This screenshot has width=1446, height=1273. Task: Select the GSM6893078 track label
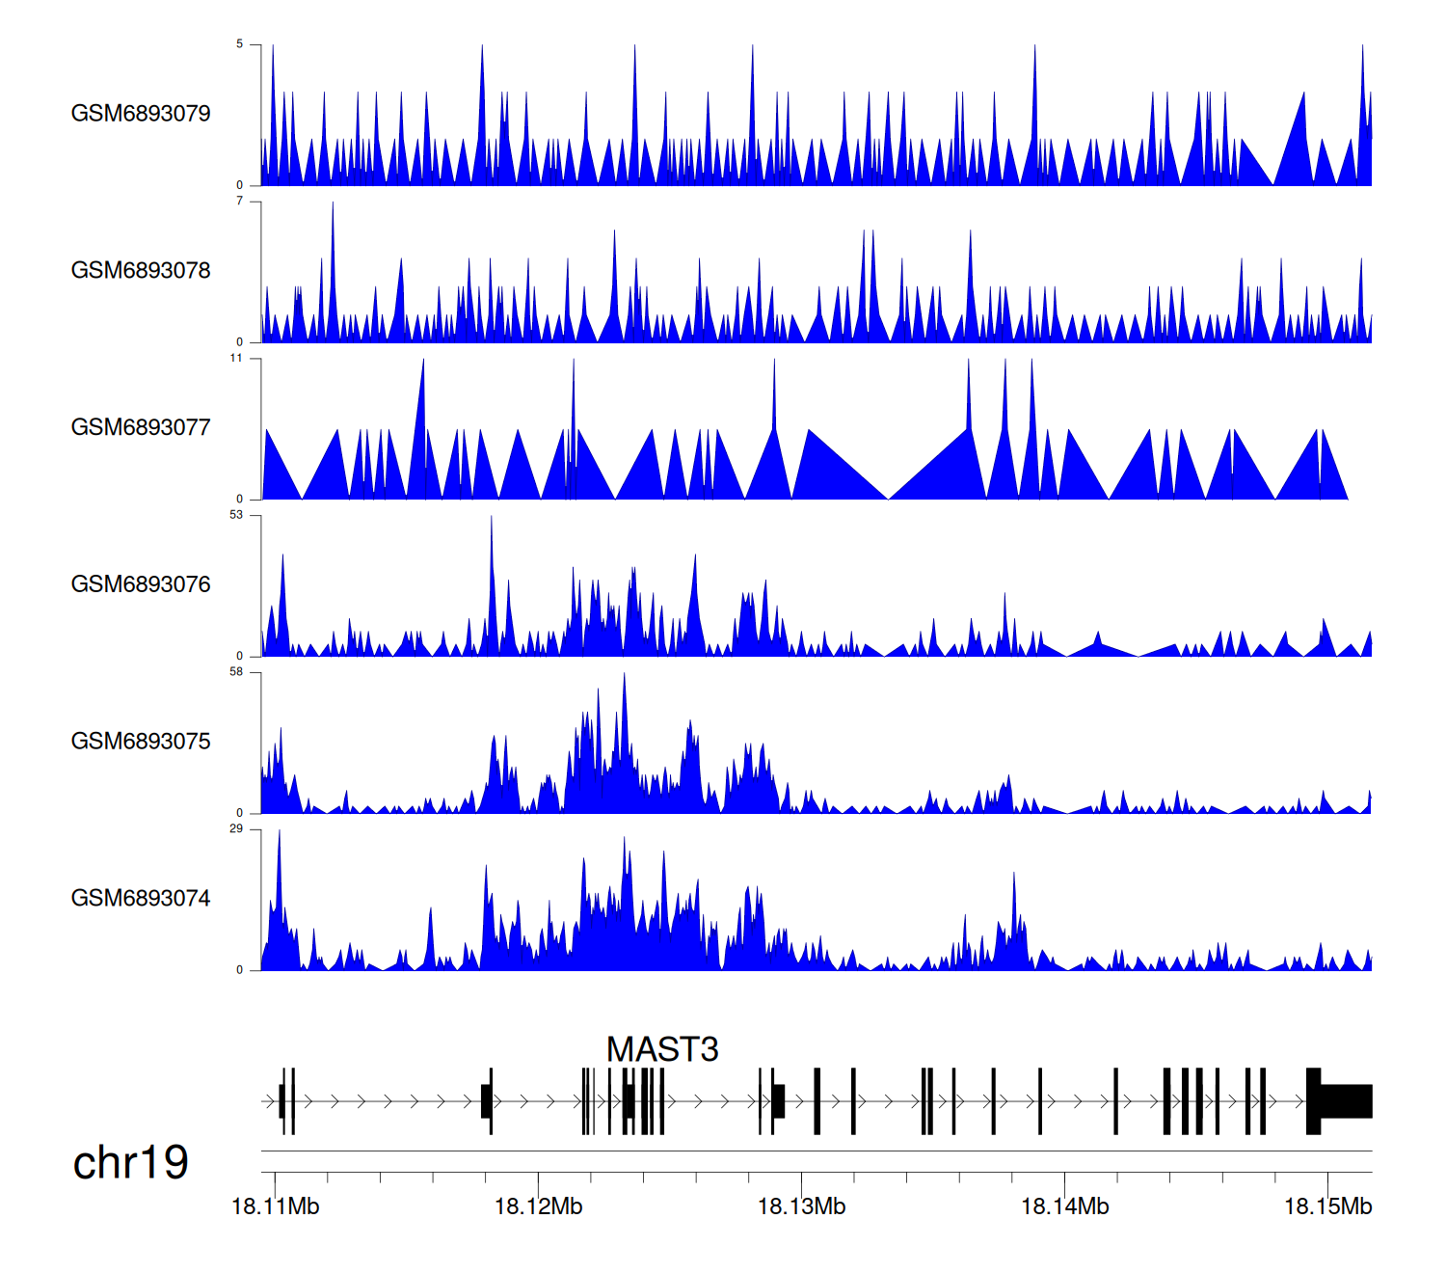point(141,271)
